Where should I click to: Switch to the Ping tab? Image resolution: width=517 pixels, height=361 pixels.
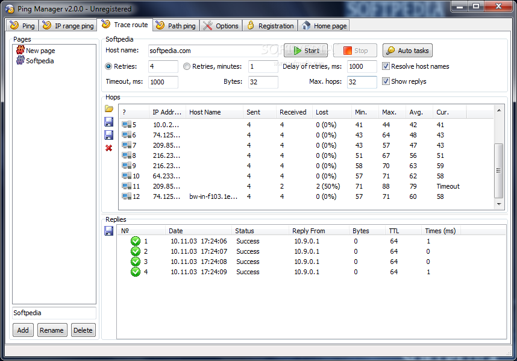coord(22,26)
